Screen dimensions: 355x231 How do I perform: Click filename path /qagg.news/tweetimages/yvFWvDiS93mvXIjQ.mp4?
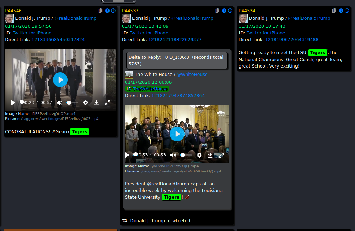click(181, 171)
